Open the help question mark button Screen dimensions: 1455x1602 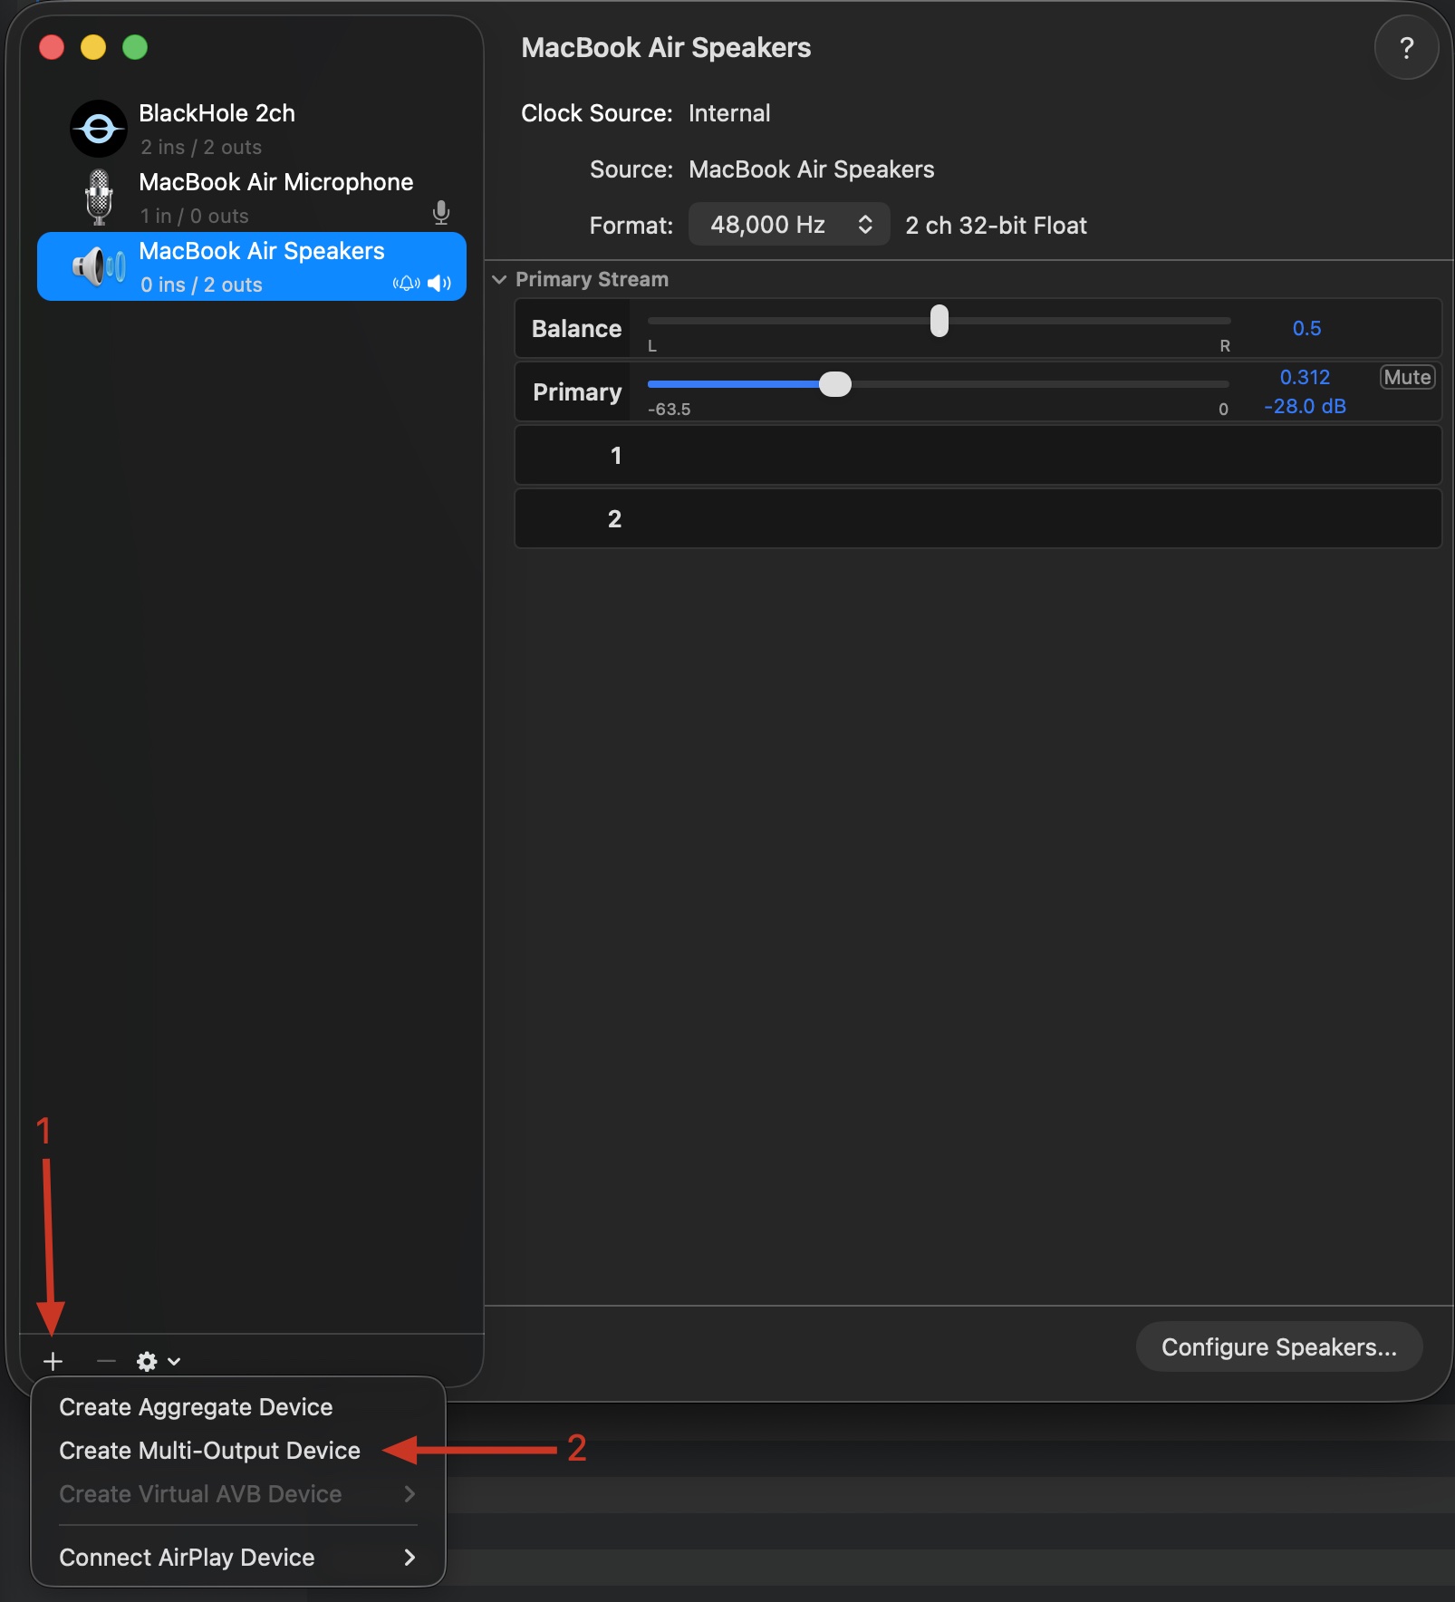1406,48
